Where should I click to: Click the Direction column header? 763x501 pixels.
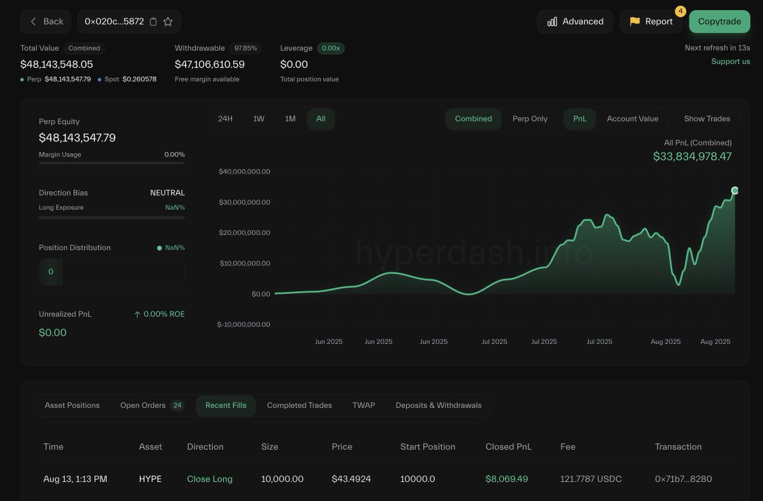click(x=205, y=447)
